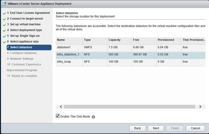Image resolution: width=209 pixels, height=134 pixels.
Task: Go to step 4 Select deployment type
Action: [x=24, y=30]
